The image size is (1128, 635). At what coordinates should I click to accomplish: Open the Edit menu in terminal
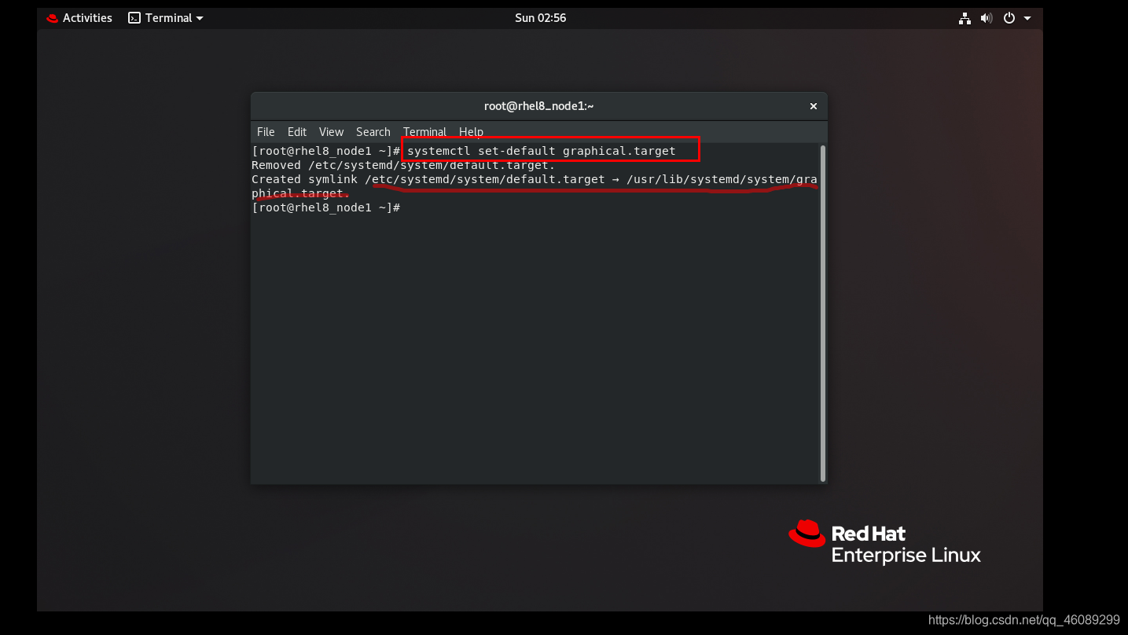tap(297, 132)
